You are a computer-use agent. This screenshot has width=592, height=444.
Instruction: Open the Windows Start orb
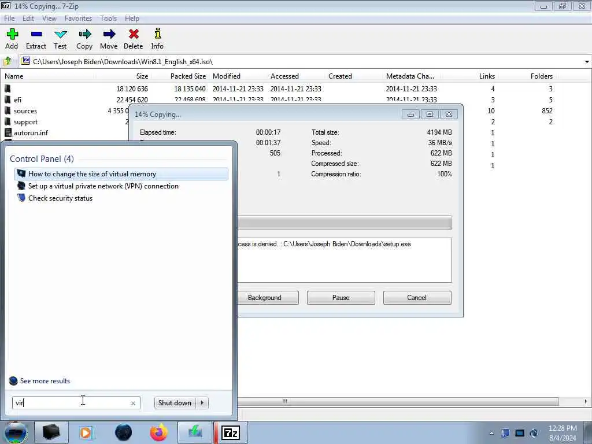click(16, 432)
